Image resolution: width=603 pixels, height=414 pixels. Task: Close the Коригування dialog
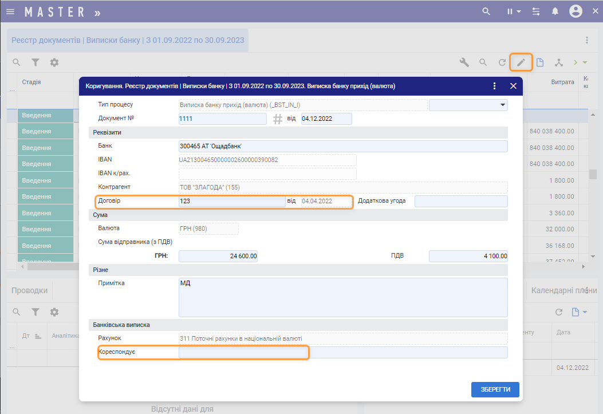513,86
